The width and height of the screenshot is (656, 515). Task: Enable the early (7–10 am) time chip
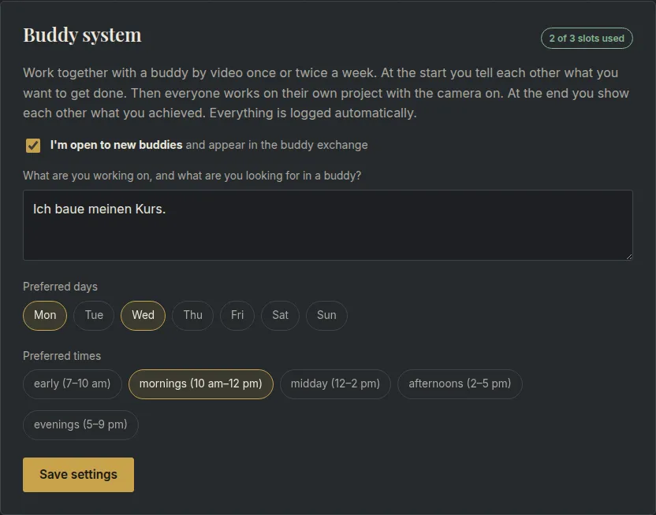point(73,383)
